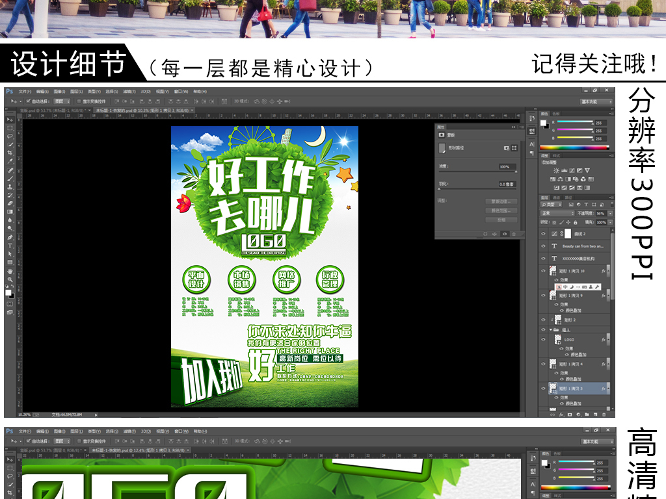Delete mask using Properties panel trash icon
This screenshot has width=666, height=499.
[514, 234]
